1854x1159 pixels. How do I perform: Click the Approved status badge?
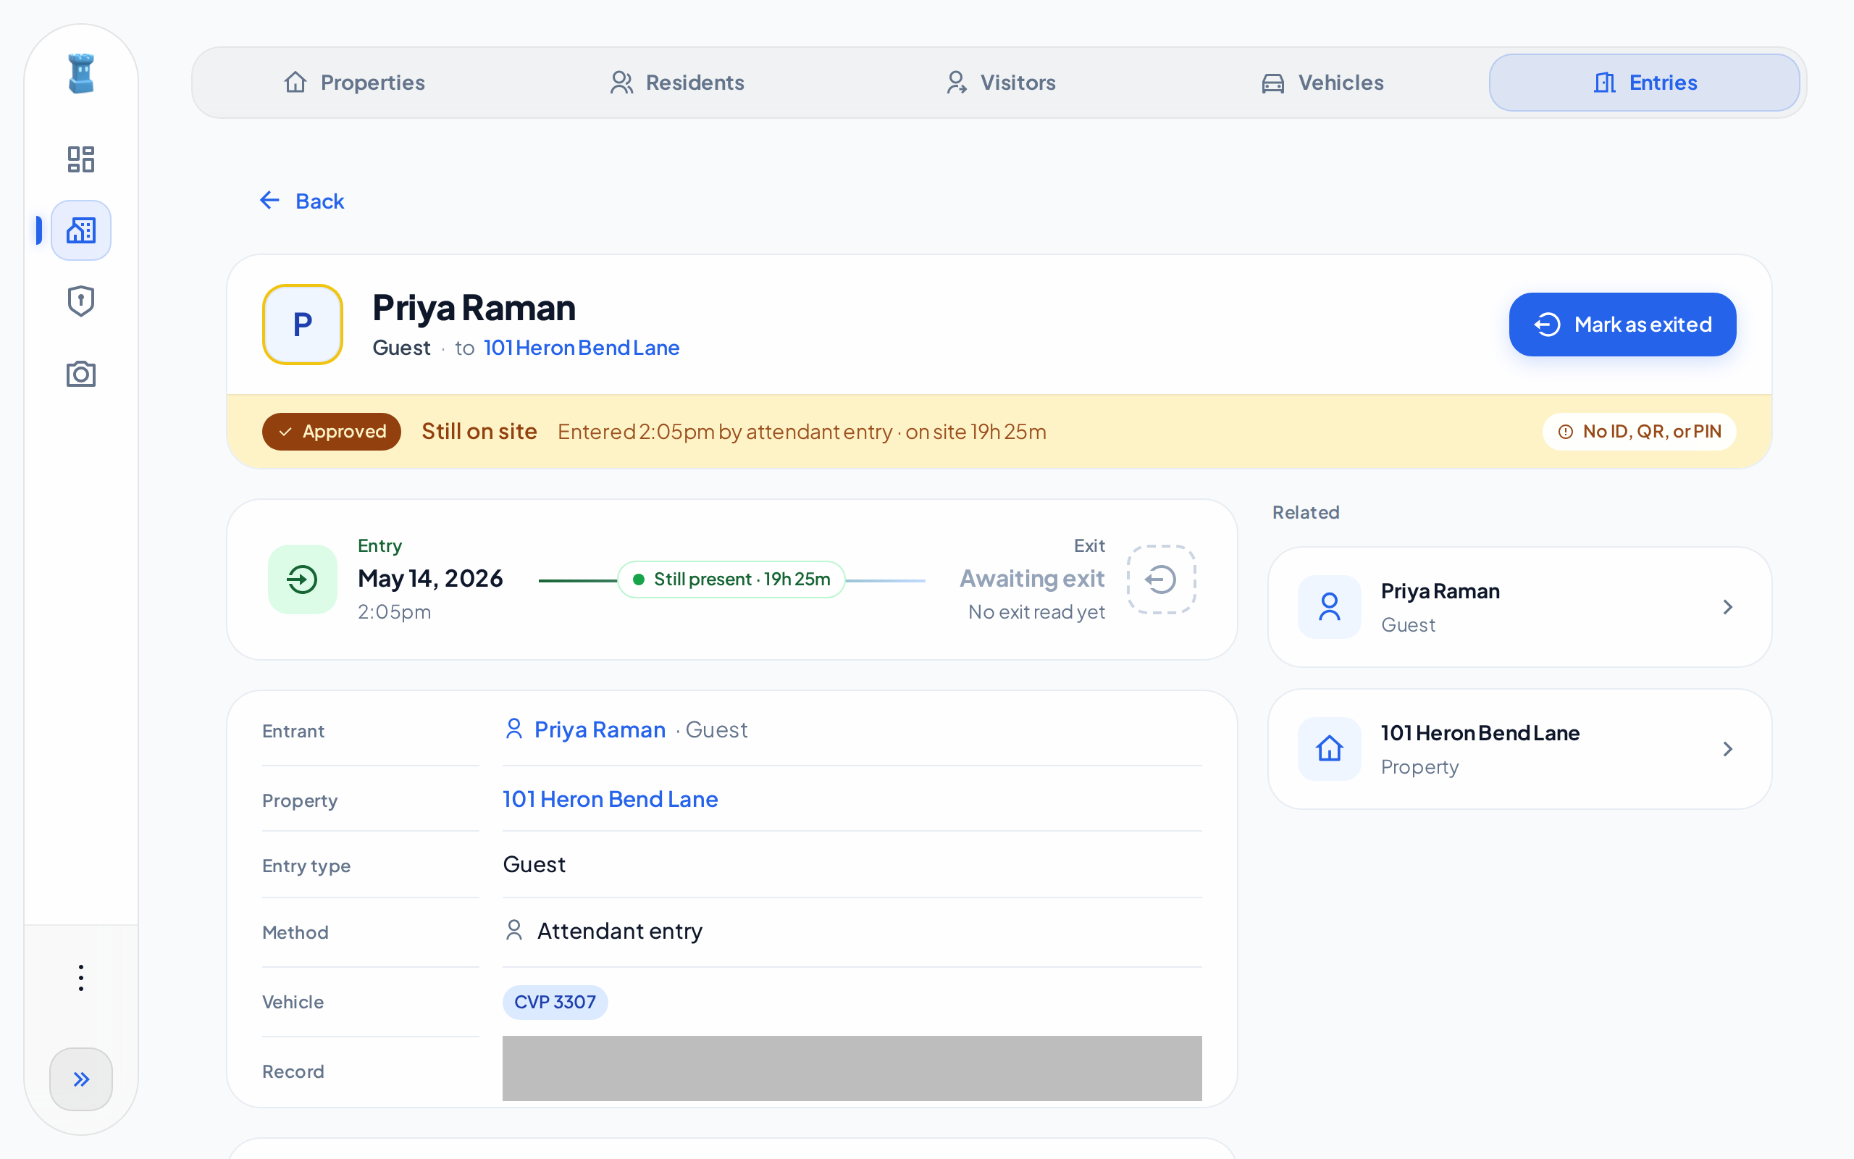(x=331, y=432)
